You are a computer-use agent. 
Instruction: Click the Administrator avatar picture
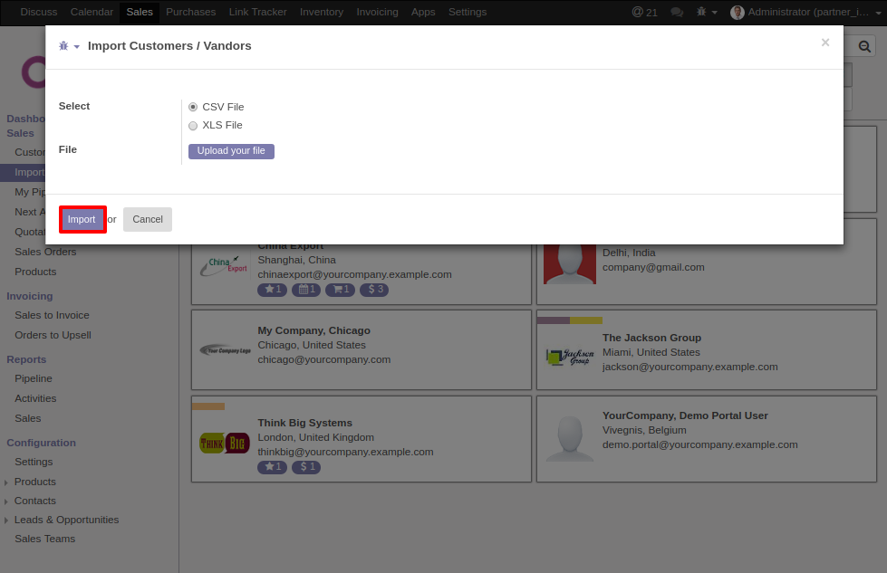738,12
